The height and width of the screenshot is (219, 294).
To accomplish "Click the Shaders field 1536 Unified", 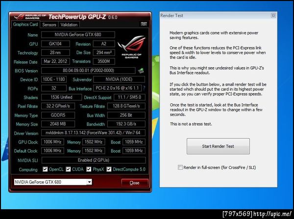I will coord(62,97).
